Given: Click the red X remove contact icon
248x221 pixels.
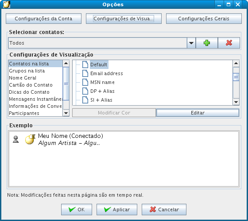Looking at the screenshot, I should pyautogui.click(x=229, y=43).
